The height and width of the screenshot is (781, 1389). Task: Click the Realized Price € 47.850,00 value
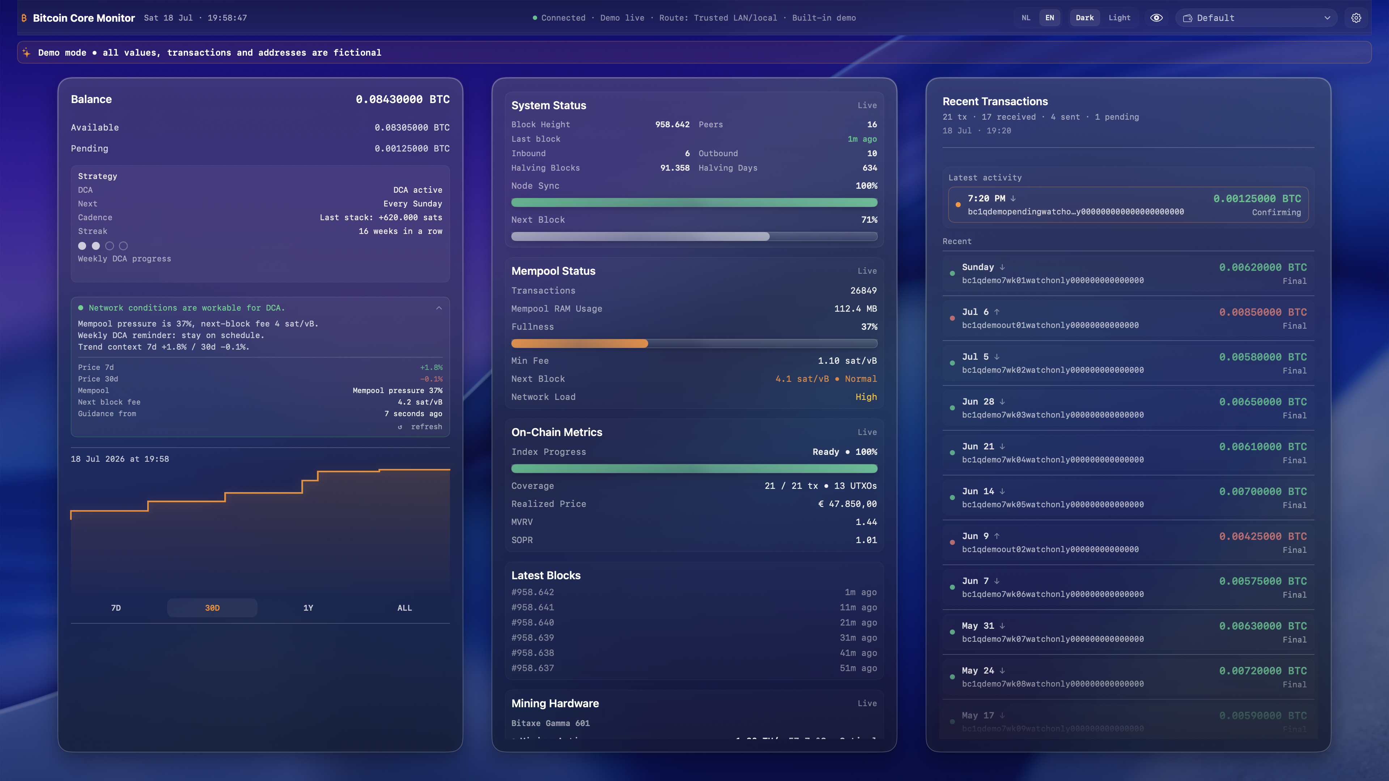848,504
